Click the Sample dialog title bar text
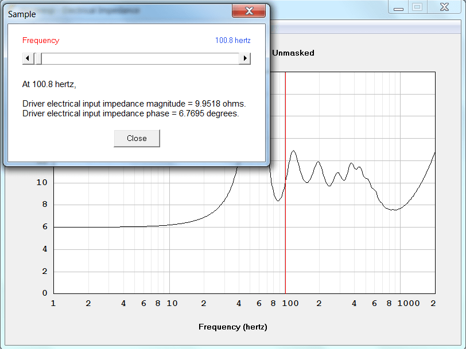The width and height of the screenshot is (466, 349). tap(22, 14)
